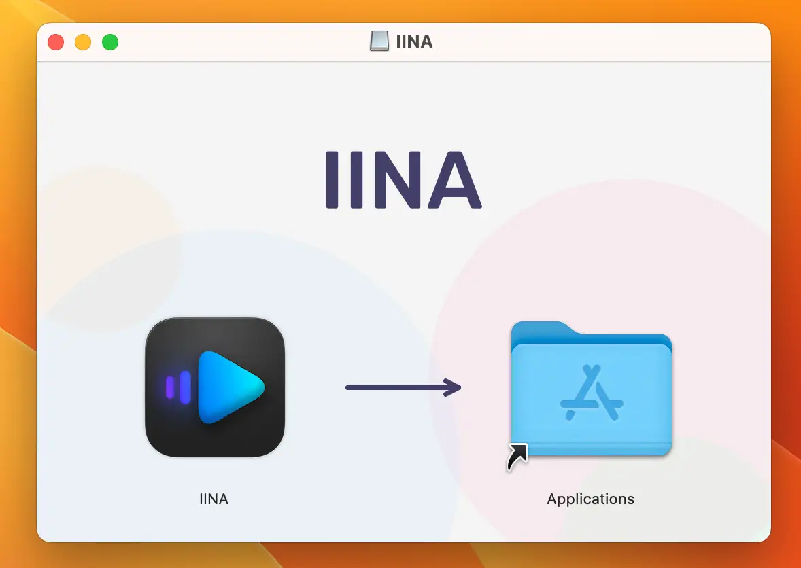The height and width of the screenshot is (568, 801).
Task: Click the Applications label under the folder
Action: click(590, 499)
